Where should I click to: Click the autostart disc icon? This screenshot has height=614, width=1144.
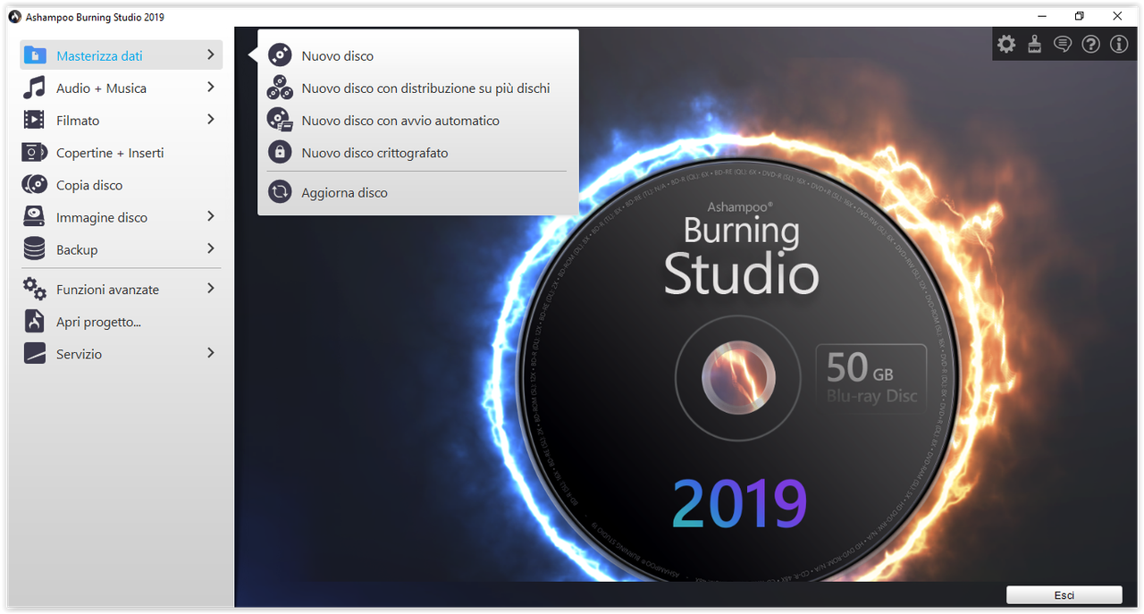point(280,120)
